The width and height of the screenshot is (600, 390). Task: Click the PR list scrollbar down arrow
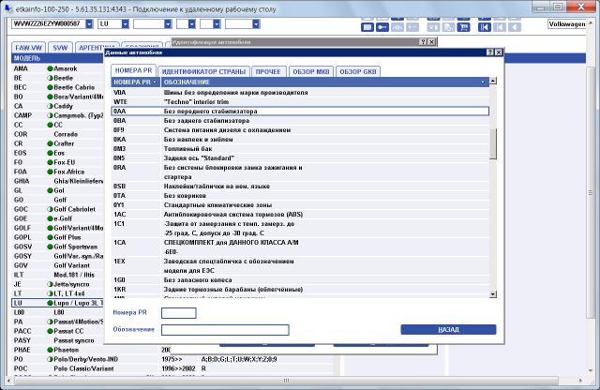click(x=493, y=294)
